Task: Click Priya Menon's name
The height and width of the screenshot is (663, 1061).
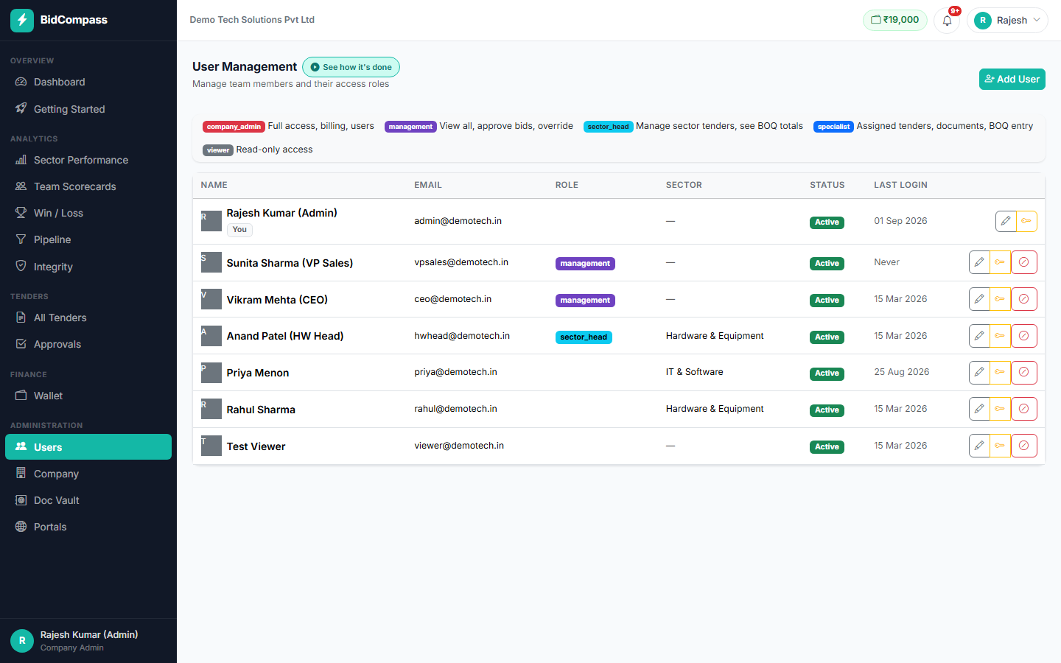Action: pos(258,373)
